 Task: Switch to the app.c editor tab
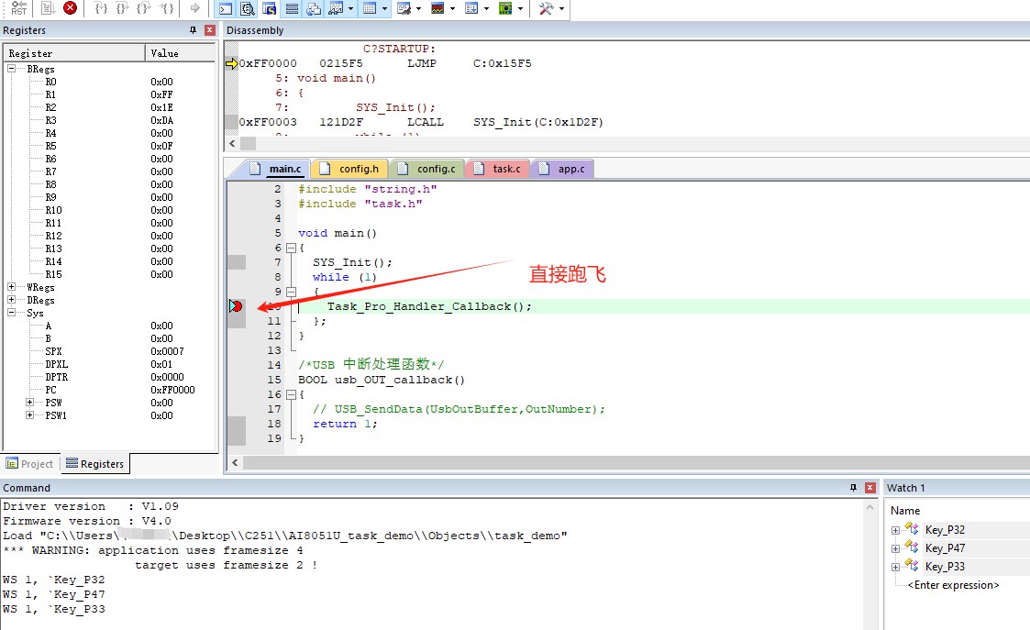click(x=561, y=169)
